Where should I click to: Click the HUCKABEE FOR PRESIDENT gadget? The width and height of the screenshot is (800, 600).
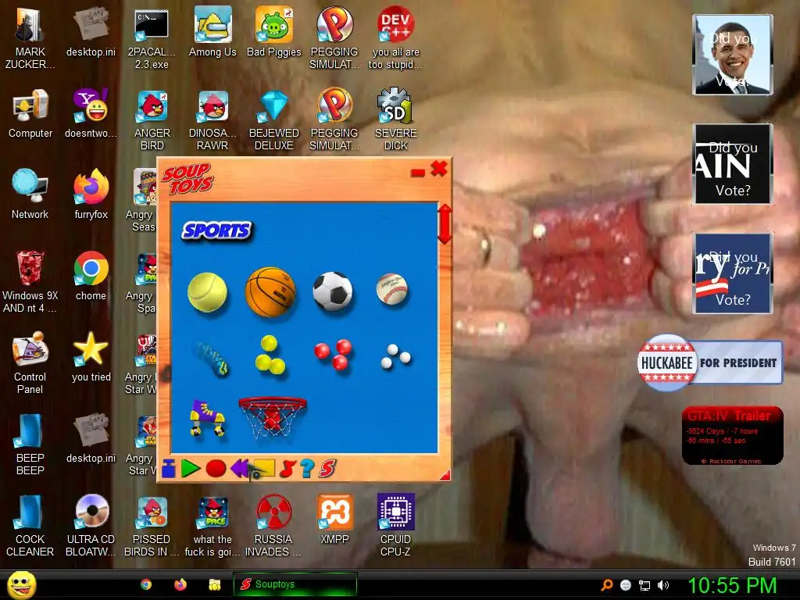tap(709, 362)
